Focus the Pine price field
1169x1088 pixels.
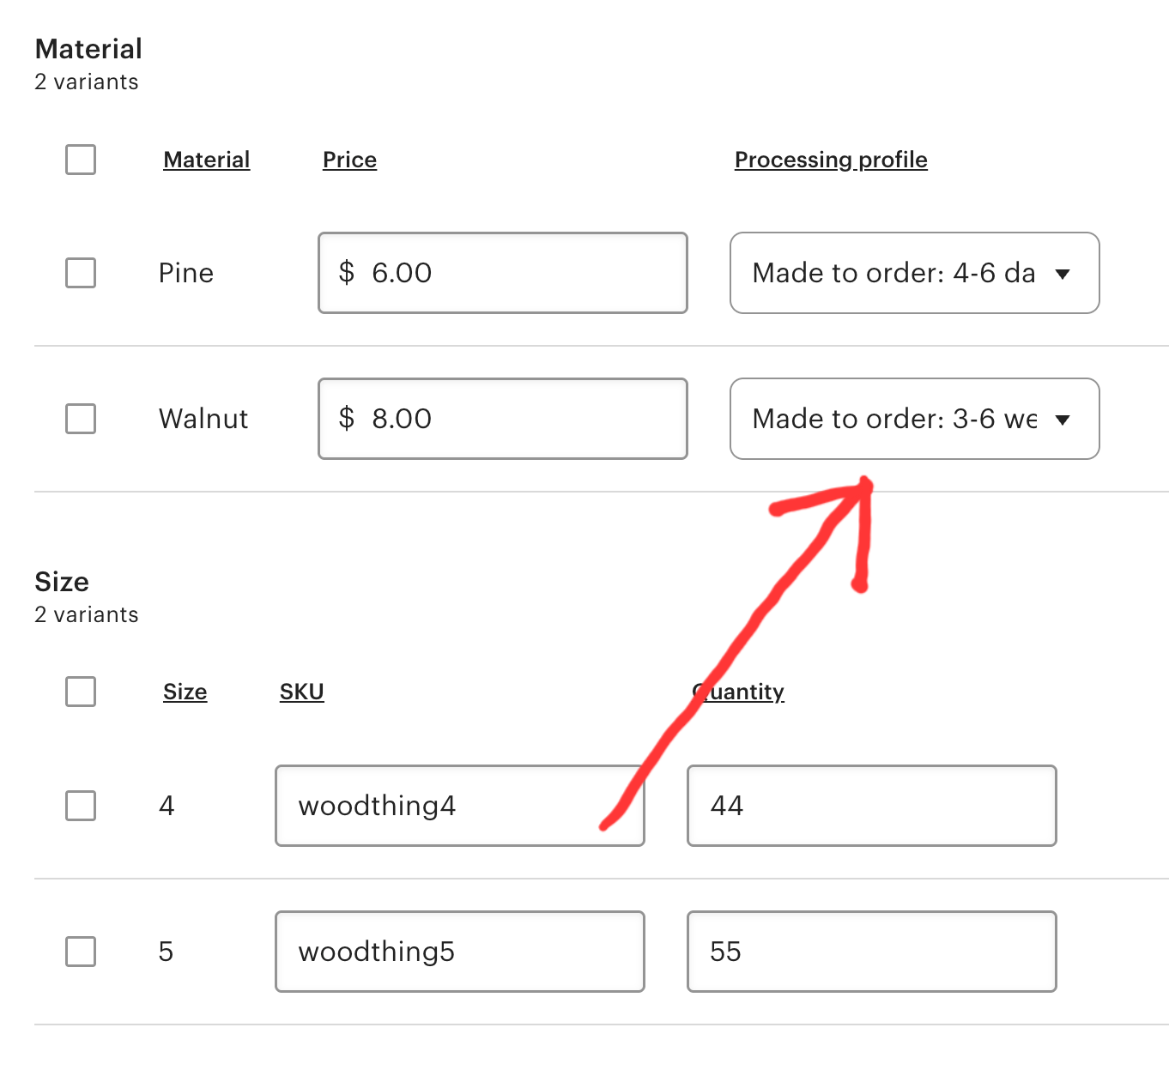(x=502, y=273)
